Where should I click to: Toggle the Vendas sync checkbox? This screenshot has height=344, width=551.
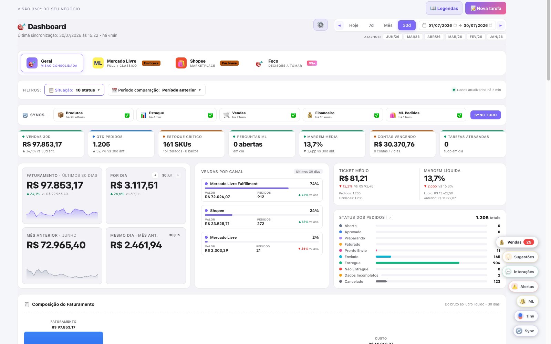[x=293, y=115]
